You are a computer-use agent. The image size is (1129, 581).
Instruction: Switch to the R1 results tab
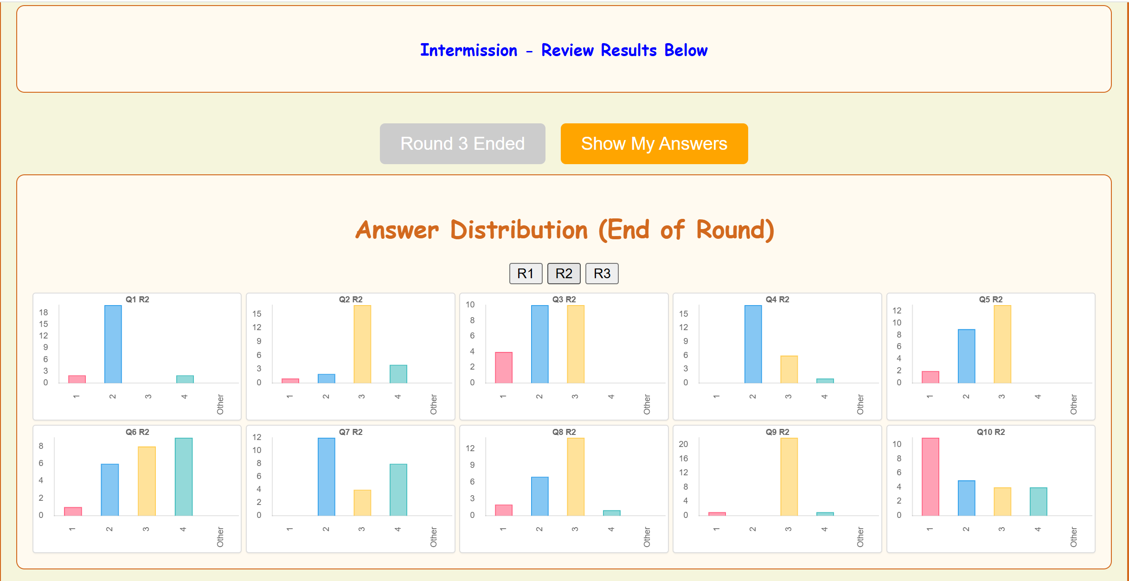(x=526, y=274)
